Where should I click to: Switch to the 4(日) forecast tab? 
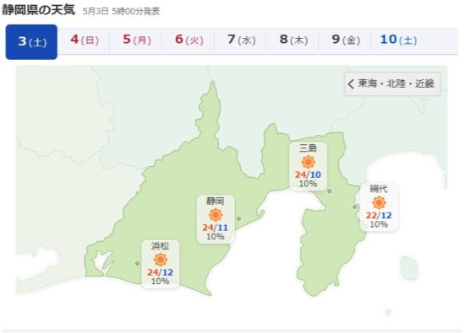coord(85,40)
